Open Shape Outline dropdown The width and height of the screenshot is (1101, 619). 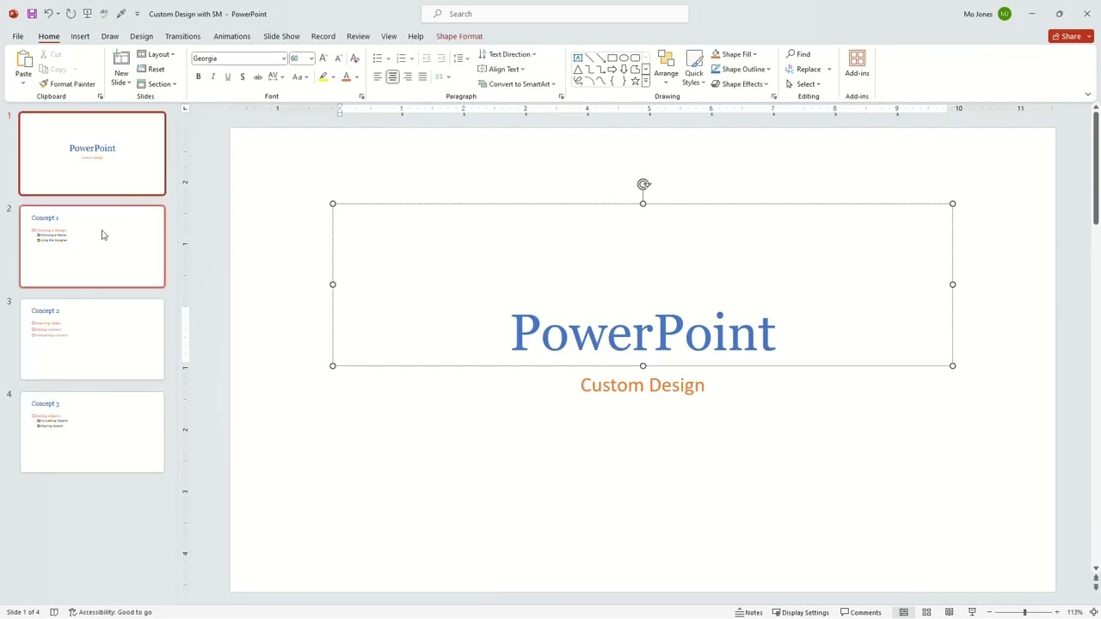tap(741, 69)
